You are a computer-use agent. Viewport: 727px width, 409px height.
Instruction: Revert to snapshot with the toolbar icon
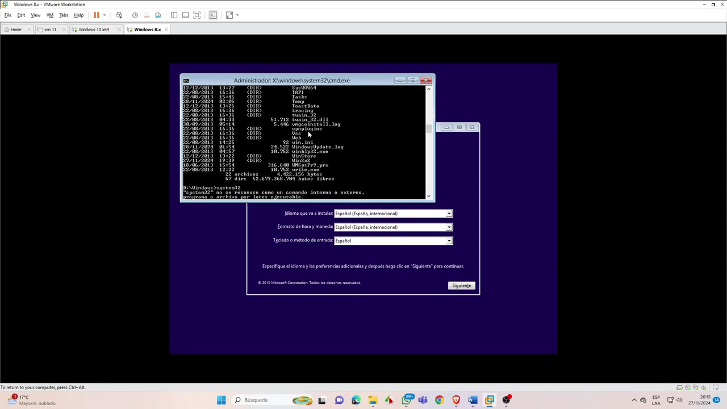[x=147, y=15]
